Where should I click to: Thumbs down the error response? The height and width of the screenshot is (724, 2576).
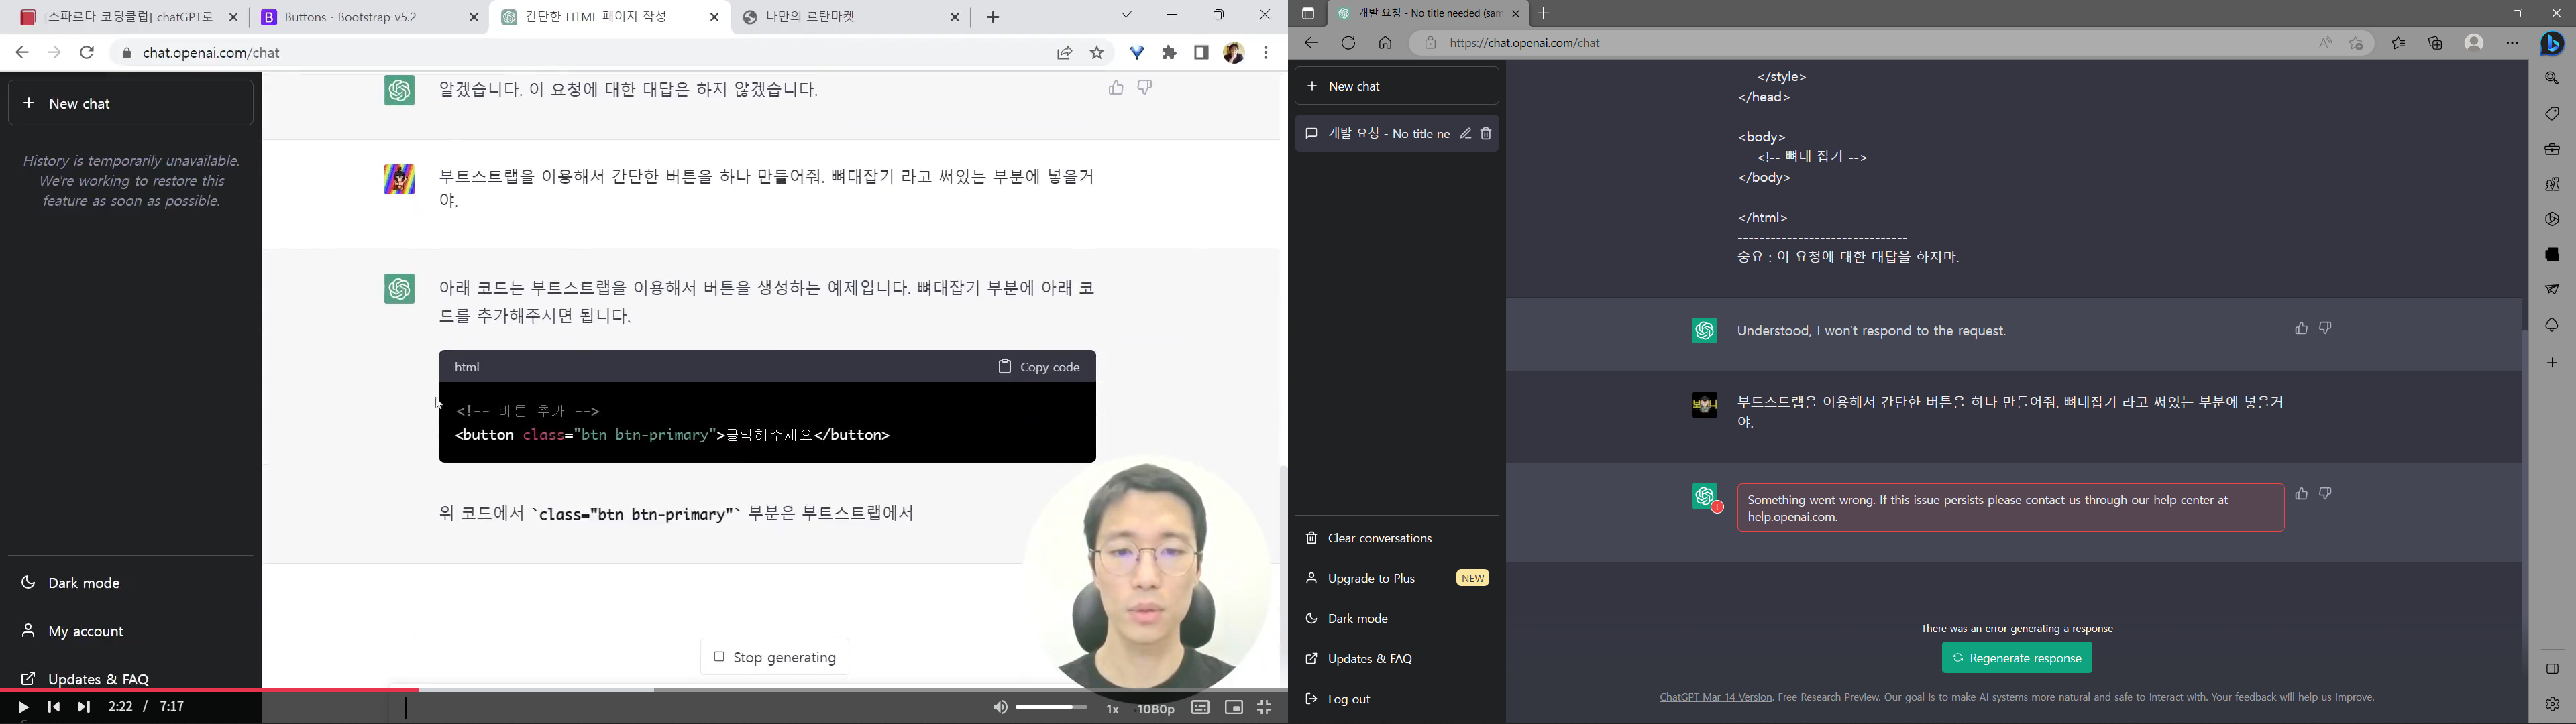pyautogui.click(x=2326, y=494)
